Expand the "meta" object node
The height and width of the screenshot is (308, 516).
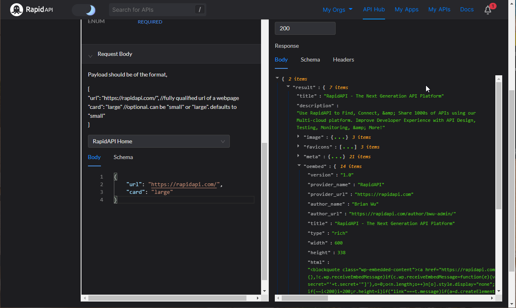pos(298,156)
